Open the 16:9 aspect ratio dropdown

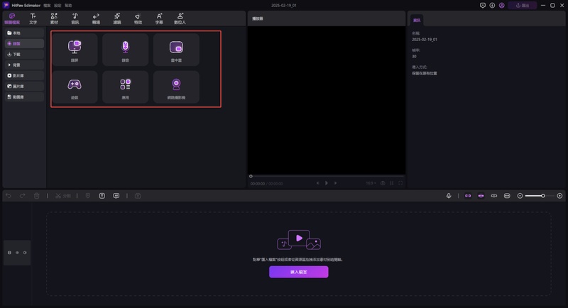(371, 183)
